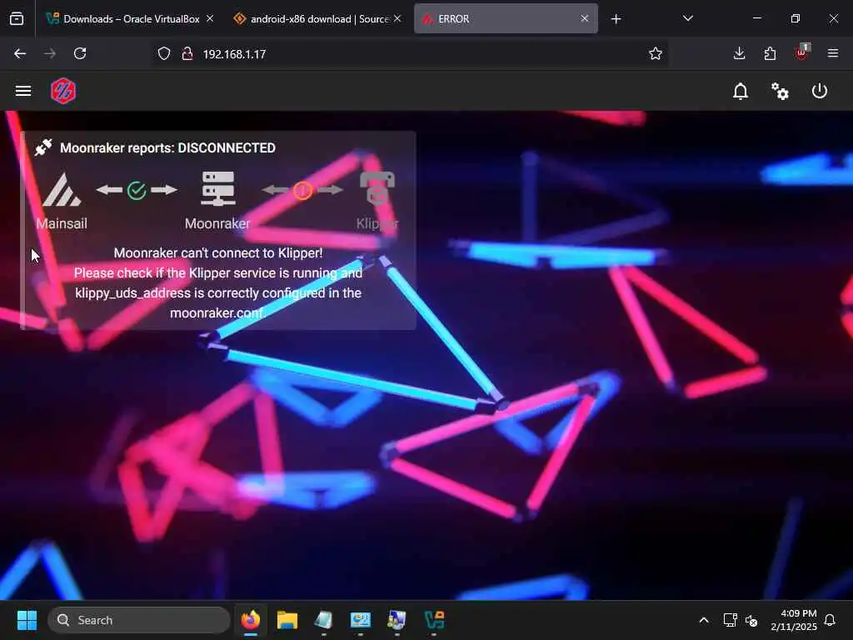This screenshot has width=853, height=640.
Task: Click the 192.168.1.17 address bar
Action: (408, 54)
